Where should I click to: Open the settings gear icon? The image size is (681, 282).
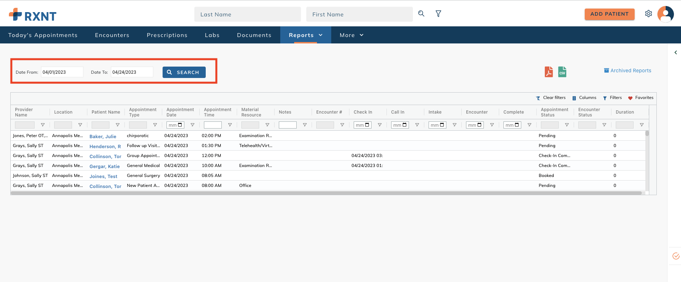(x=649, y=14)
